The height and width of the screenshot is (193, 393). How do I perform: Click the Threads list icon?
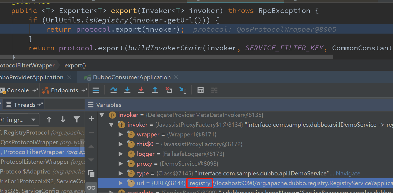pyautogui.click(x=9, y=105)
